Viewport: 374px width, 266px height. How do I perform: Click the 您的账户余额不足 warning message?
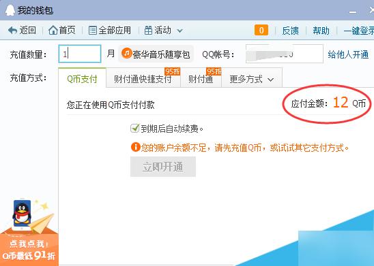[245, 148]
